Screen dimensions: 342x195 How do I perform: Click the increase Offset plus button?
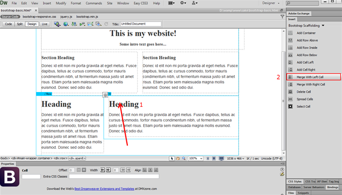(84, 170)
